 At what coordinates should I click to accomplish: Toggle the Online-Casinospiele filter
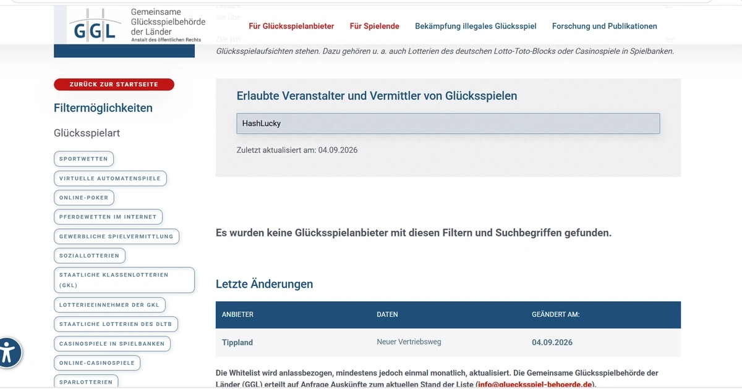(x=97, y=363)
